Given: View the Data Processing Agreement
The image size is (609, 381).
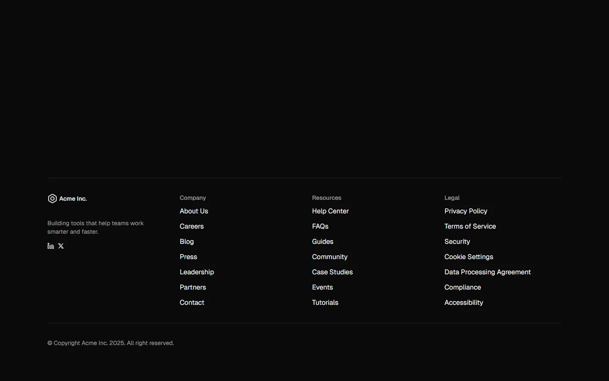Looking at the screenshot, I should (x=487, y=272).
